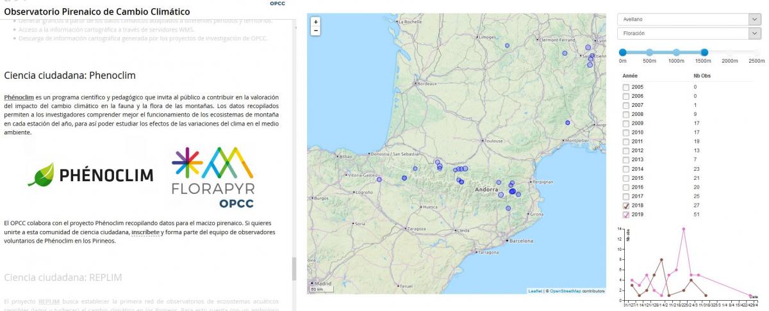
Task: Open the REPLIM project link
Action: [49, 301]
